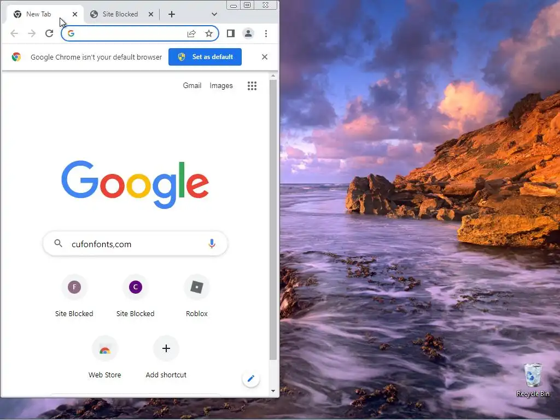Close the Site Blocked tab
Viewport: 560px width, 420px height.
[x=151, y=14]
